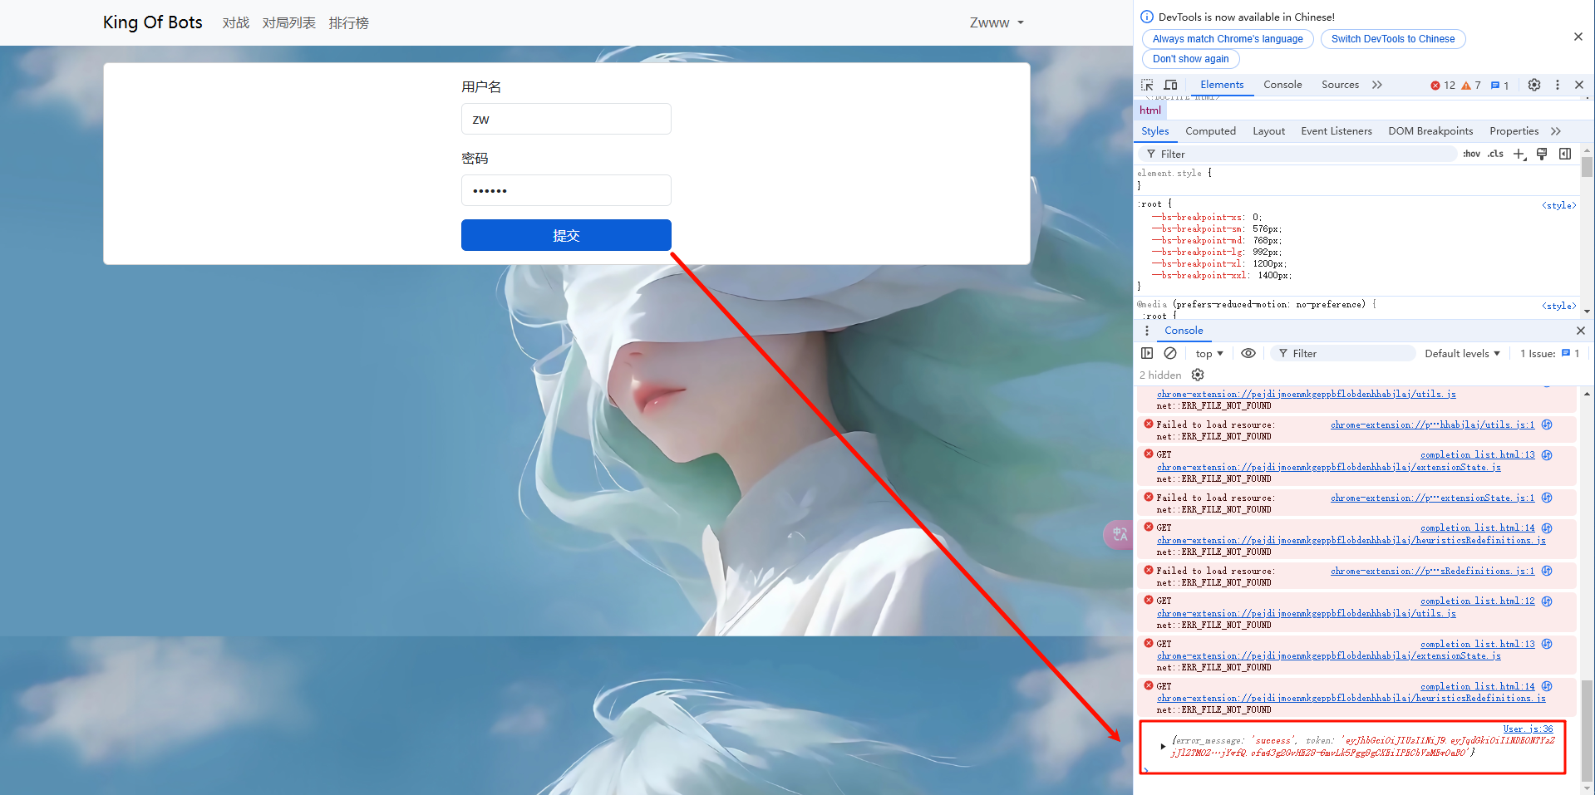Toggle rendering emulations paintbrush icon

tap(1542, 154)
